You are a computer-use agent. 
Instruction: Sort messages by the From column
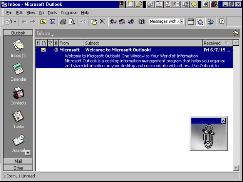coord(71,43)
